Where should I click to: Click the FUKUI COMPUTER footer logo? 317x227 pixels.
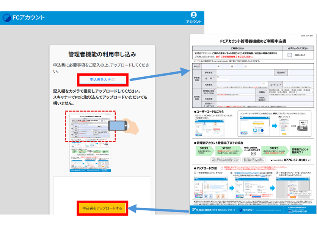tap(205, 210)
